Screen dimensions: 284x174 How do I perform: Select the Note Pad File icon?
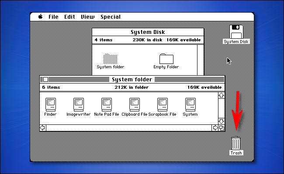click(x=107, y=104)
